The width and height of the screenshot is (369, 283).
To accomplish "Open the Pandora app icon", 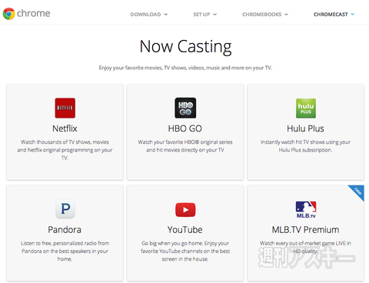I will click(65, 208).
